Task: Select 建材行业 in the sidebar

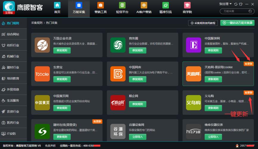Action: [x=13, y=67]
